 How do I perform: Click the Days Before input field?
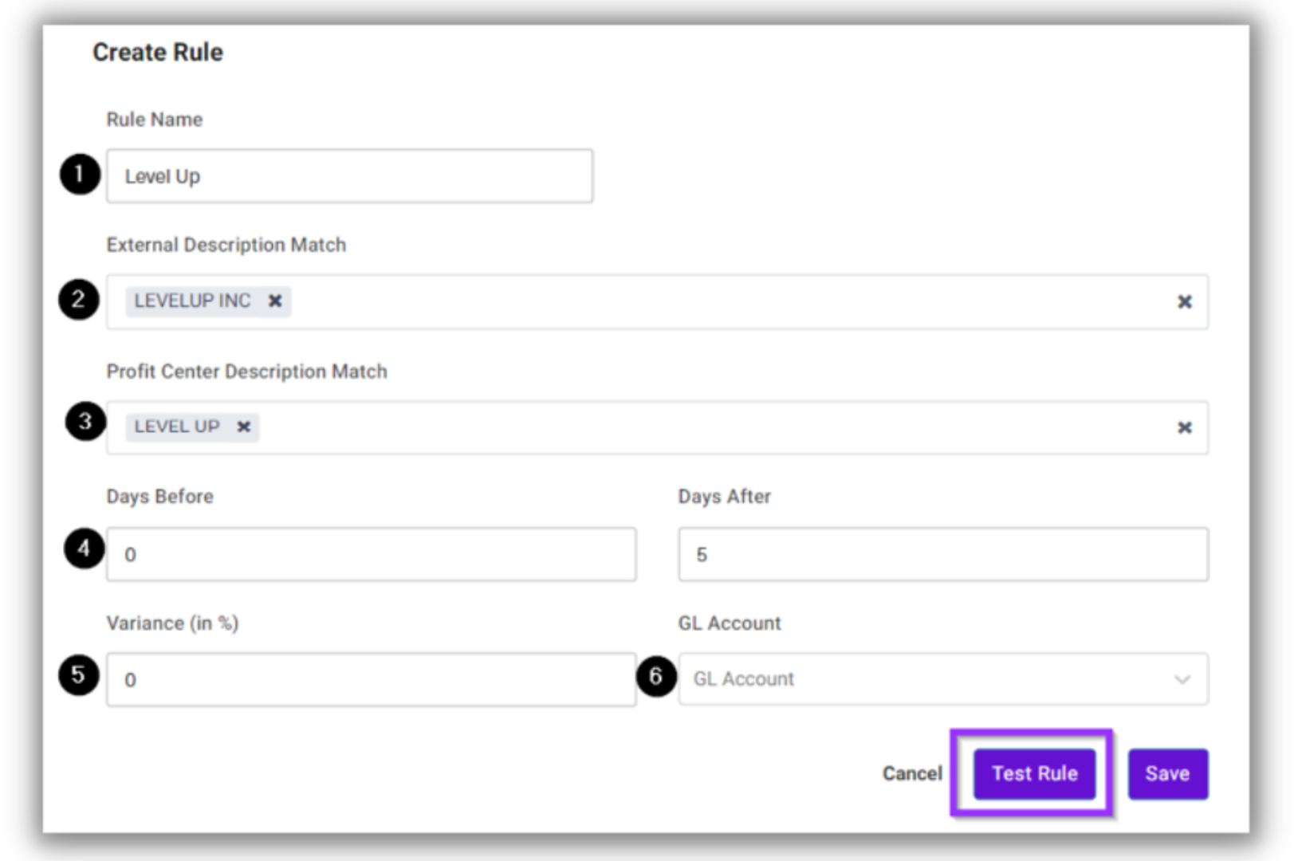tap(372, 554)
